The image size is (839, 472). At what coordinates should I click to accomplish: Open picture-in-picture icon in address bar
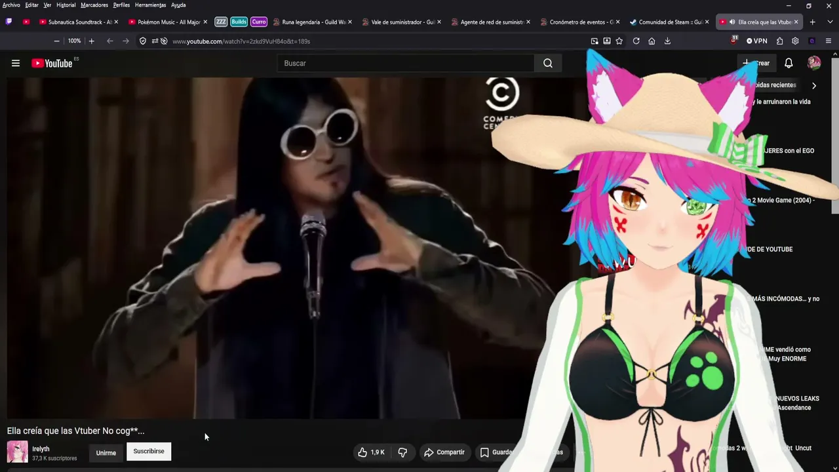595,41
